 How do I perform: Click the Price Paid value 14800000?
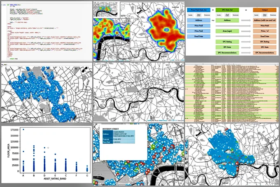[117, 142]
